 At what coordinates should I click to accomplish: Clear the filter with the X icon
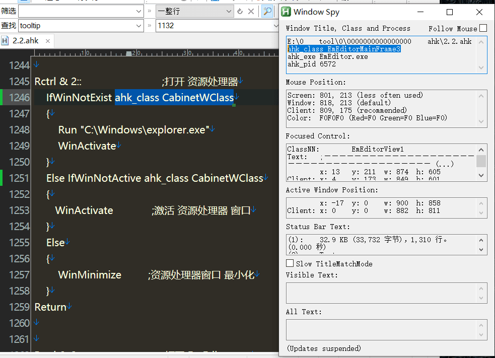click(x=251, y=11)
